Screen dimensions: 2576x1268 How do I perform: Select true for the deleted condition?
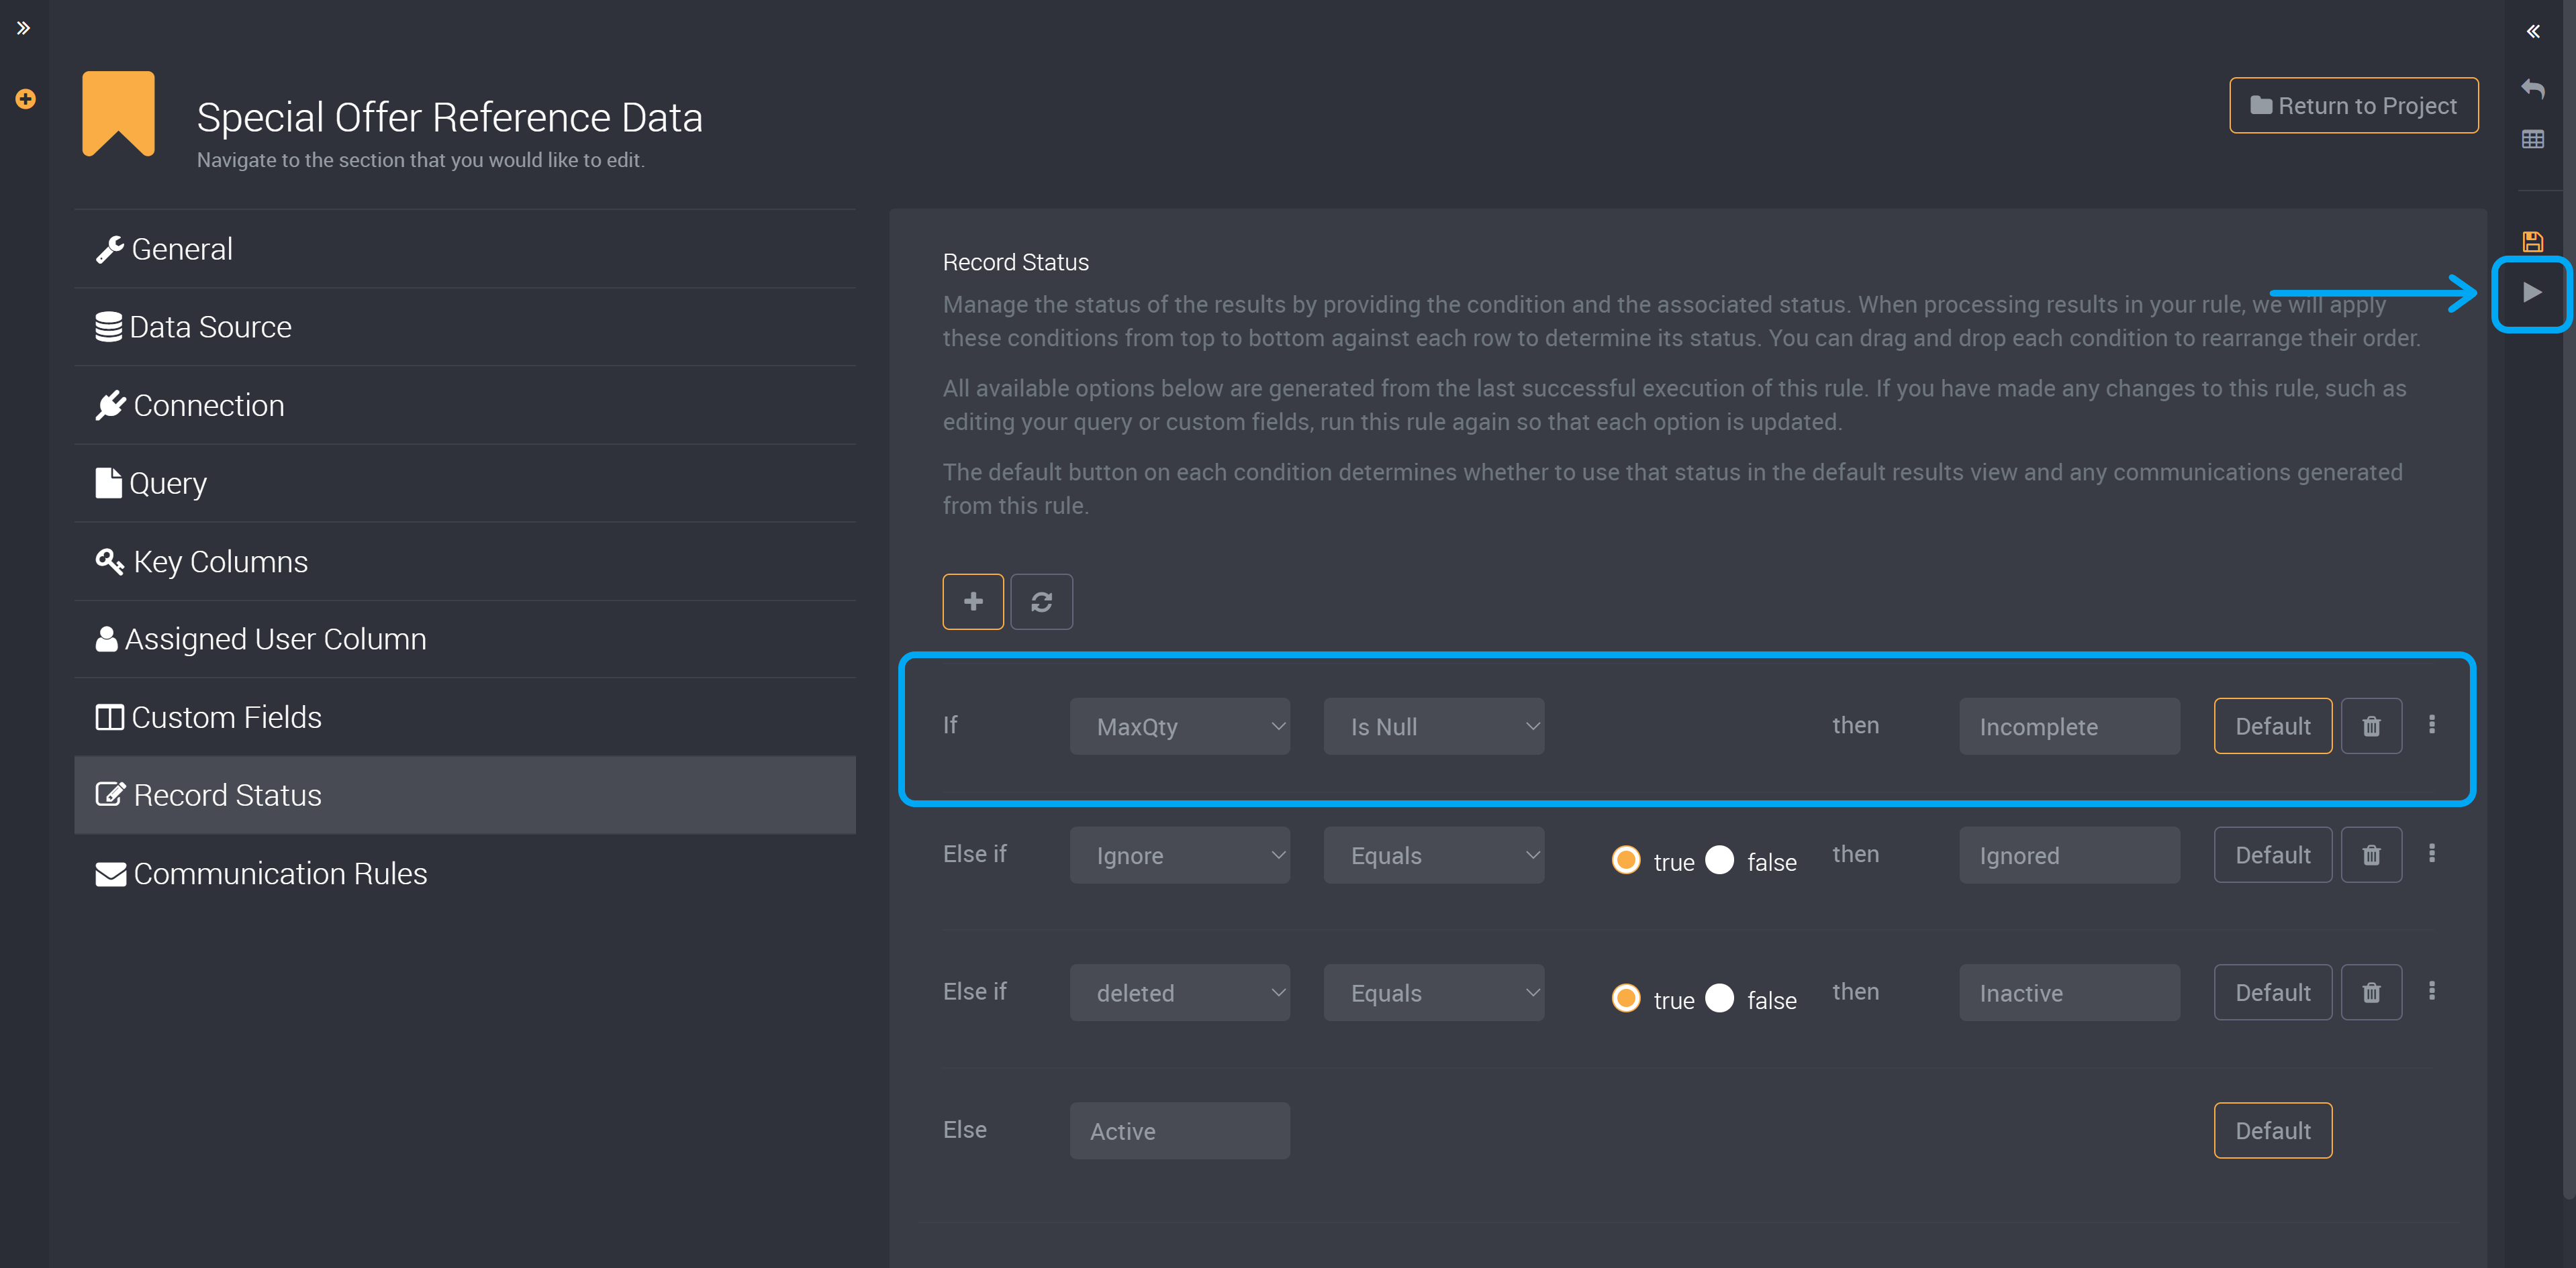[1626, 997]
